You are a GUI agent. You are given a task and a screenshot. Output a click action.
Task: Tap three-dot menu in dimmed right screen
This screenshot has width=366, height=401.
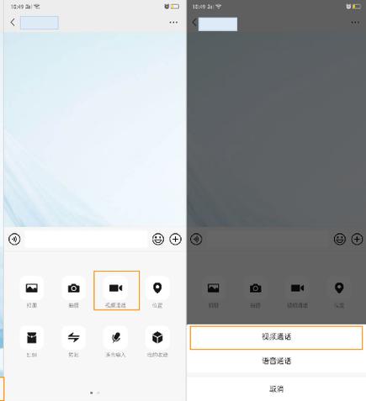click(355, 23)
